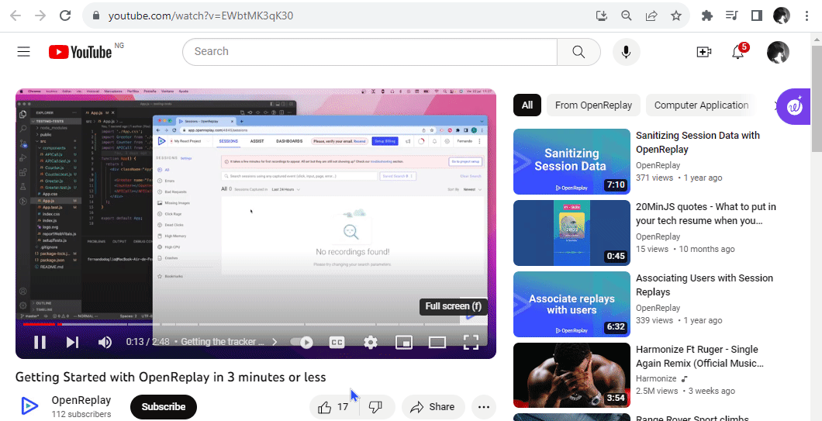Open Associate replays with users thumbnail
Viewport: 822px width, 421px height.
[x=572, y=304]
